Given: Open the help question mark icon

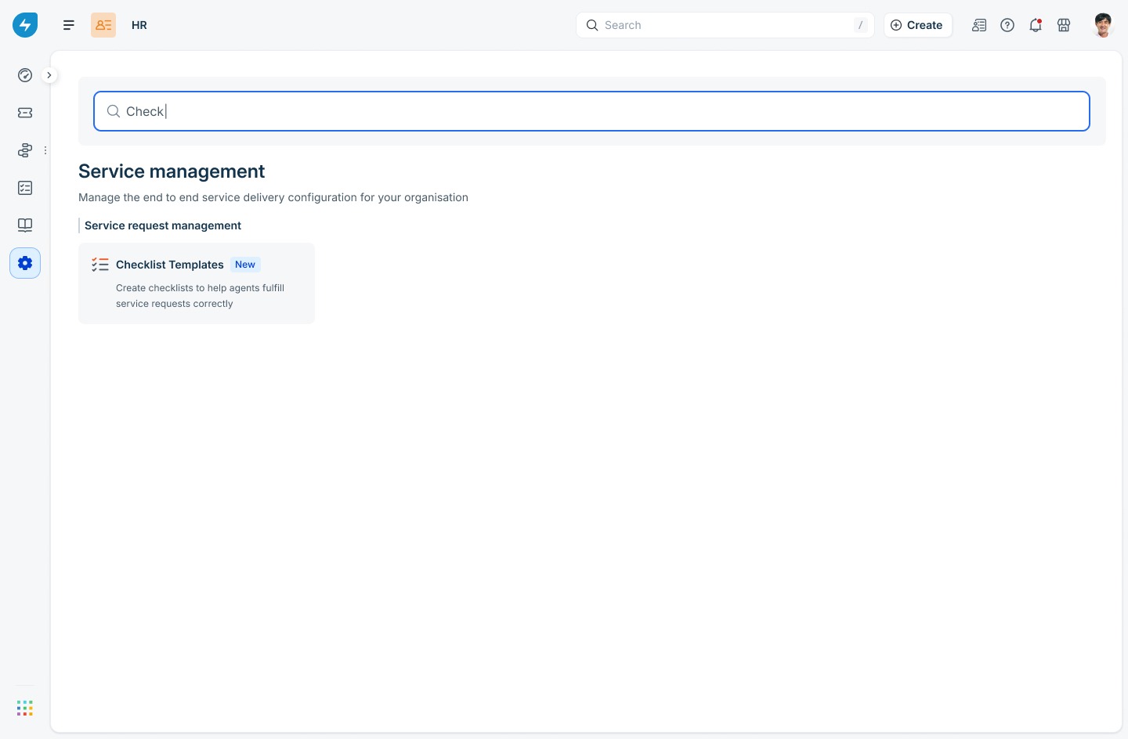Looking at the screenshot, I should [1007, 25].
